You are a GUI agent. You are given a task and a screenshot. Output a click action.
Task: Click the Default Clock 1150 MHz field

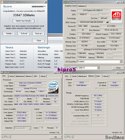(x=82, y=57)
